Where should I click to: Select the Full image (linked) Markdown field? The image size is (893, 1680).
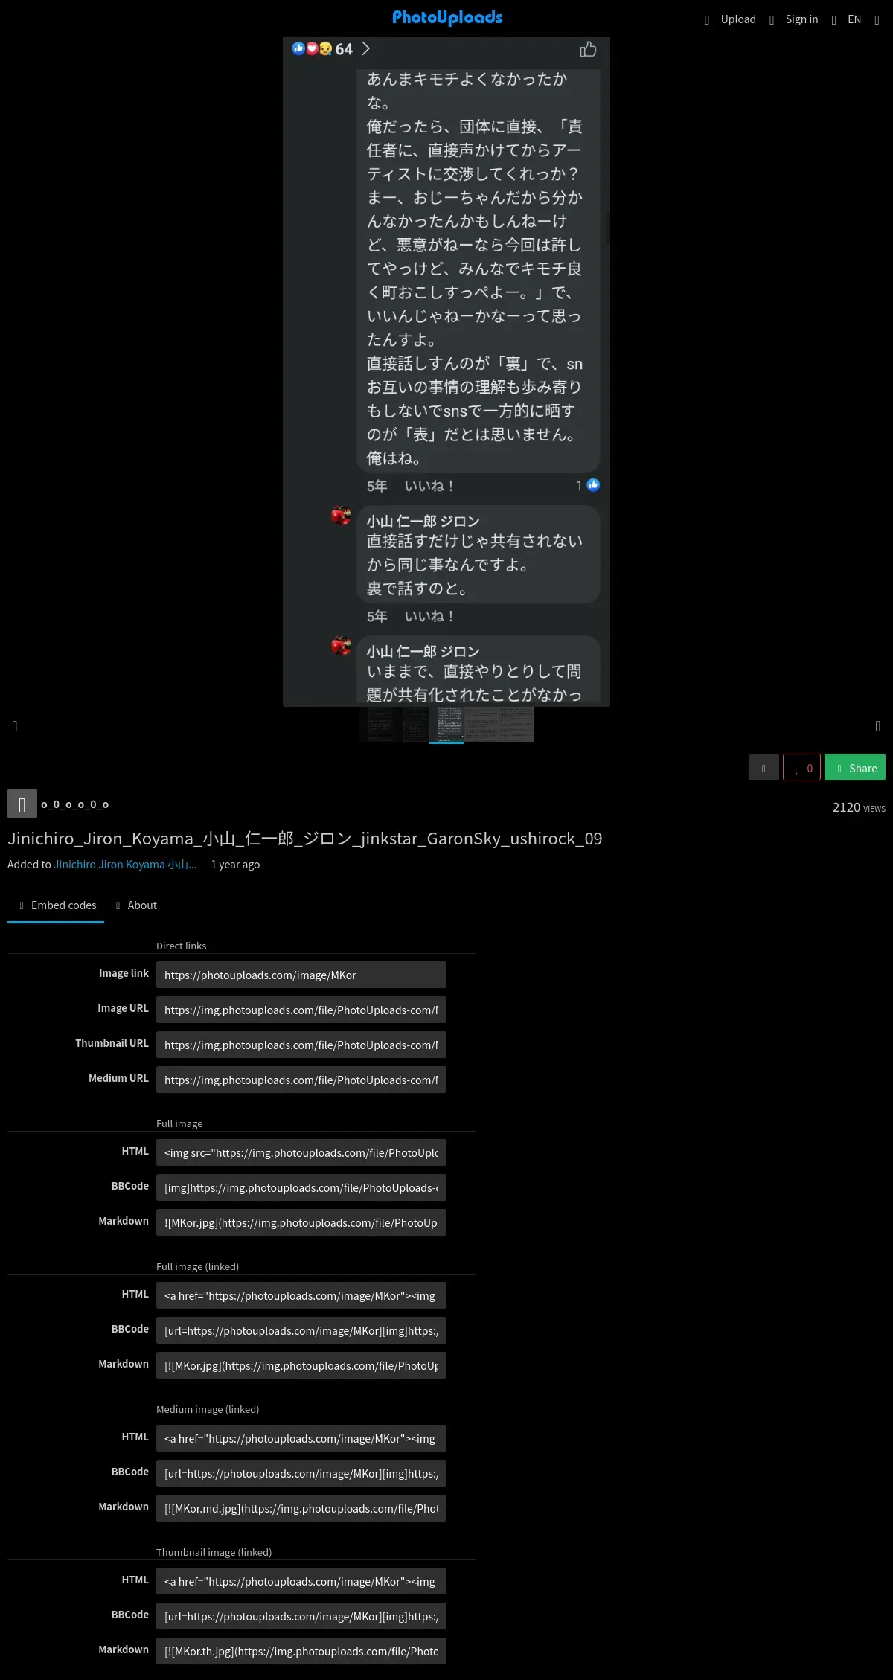(301, 1365)
